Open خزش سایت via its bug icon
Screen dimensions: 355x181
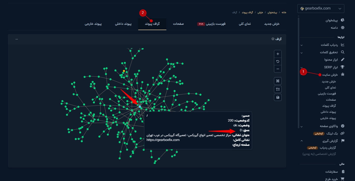tap(342, 75)
